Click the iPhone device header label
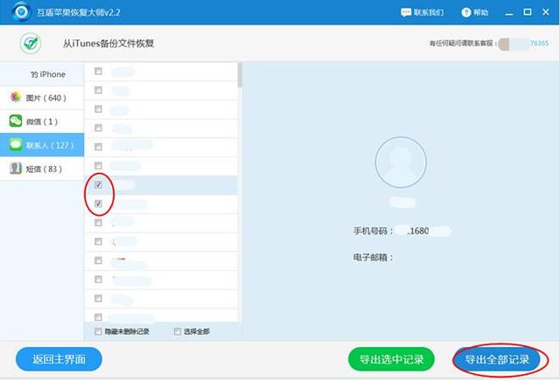Viewport: 560px width, 381px height. tap(48, 74)
